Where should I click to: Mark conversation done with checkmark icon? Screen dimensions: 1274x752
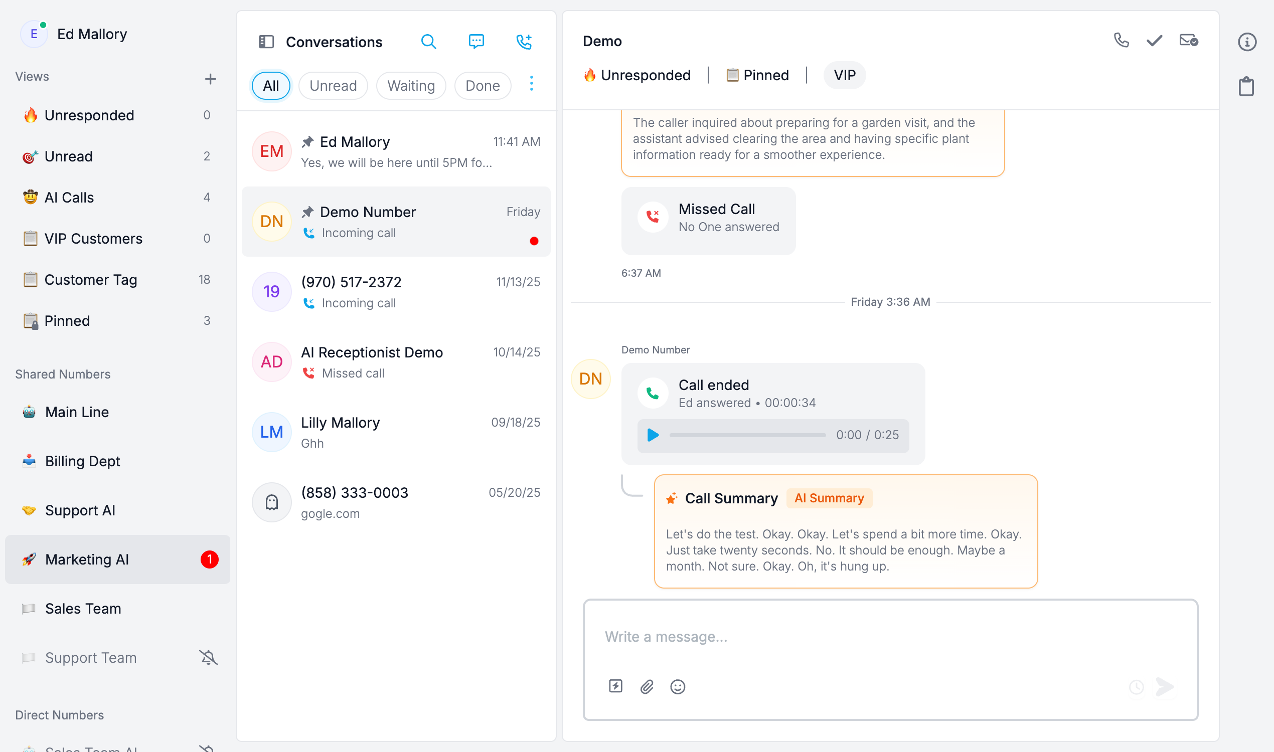coord(1154,41)
